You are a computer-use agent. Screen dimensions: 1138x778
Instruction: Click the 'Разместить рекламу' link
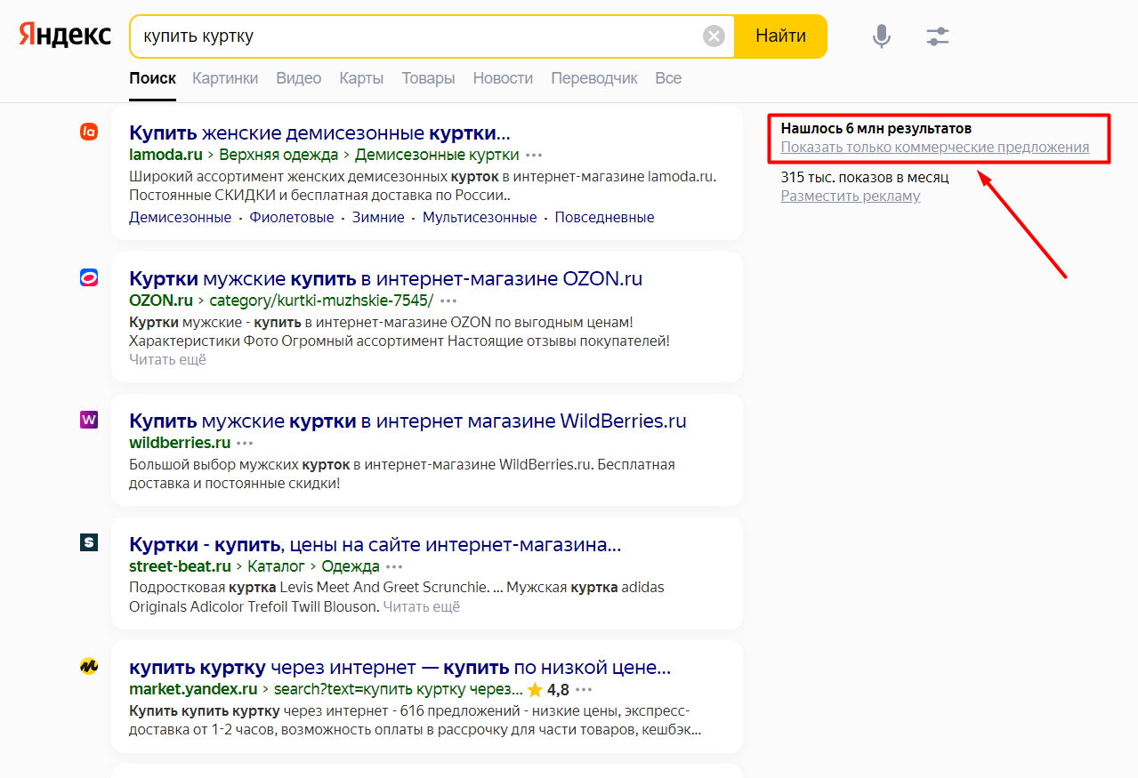pos(850,197)
